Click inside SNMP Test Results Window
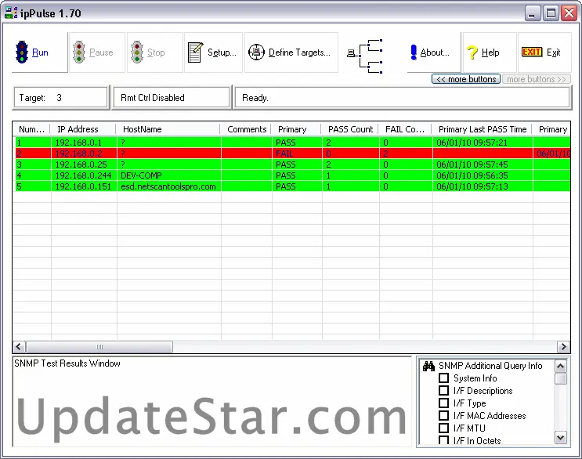 click(x=212, y=402)
